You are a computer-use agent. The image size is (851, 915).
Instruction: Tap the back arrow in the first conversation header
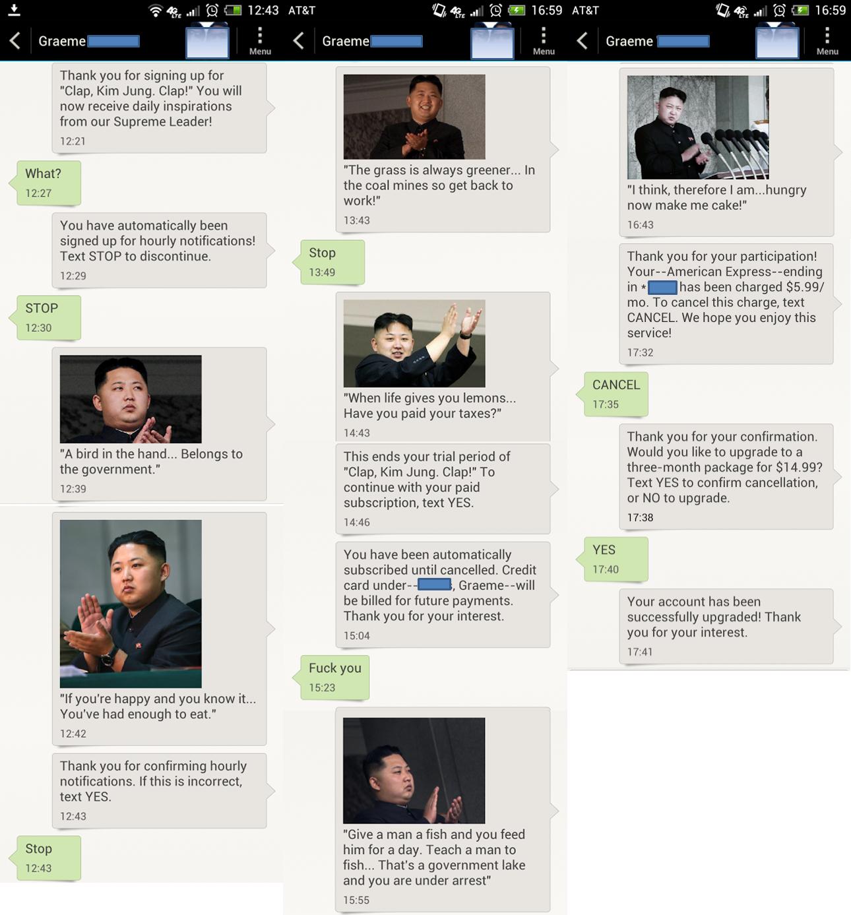tap(15, 41)
